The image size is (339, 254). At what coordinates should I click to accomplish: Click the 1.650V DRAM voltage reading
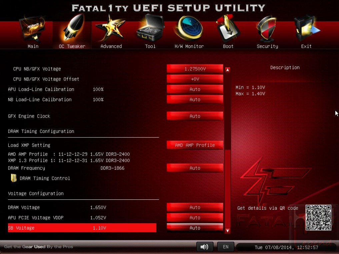pyautogui.click(x=98, y=207)
